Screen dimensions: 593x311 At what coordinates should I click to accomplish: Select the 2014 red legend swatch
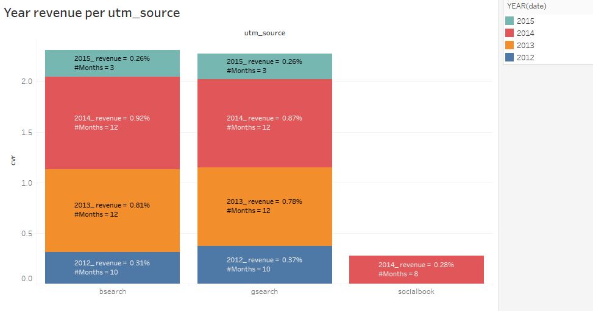coord(510,33)
